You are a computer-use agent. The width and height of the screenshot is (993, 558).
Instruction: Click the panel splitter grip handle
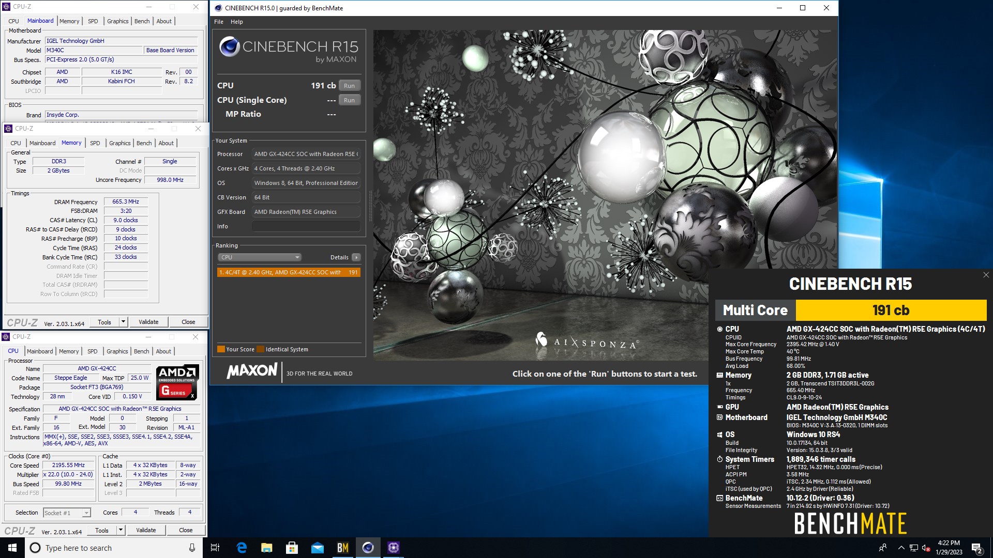click(x=370, y=206)
